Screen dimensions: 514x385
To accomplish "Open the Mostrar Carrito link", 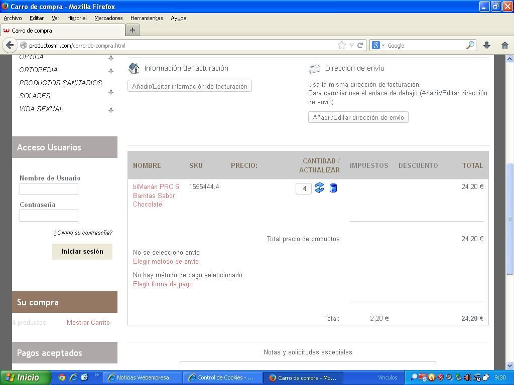I will click(88, 322).
